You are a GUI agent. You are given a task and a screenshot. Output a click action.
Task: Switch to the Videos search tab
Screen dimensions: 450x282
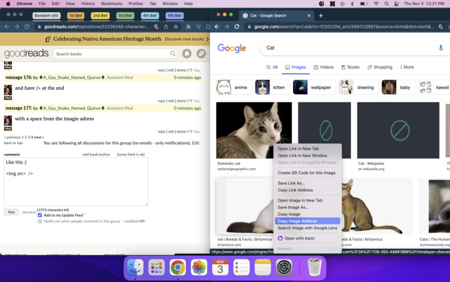tap(323, 67)
